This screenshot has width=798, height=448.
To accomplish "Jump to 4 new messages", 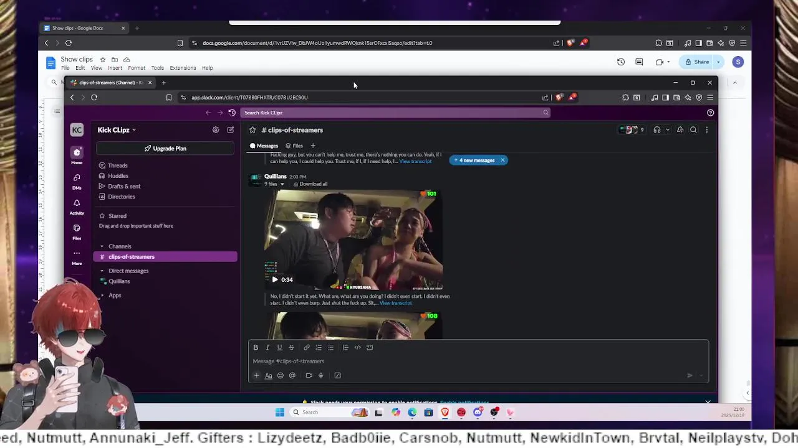I will point(474,161).
